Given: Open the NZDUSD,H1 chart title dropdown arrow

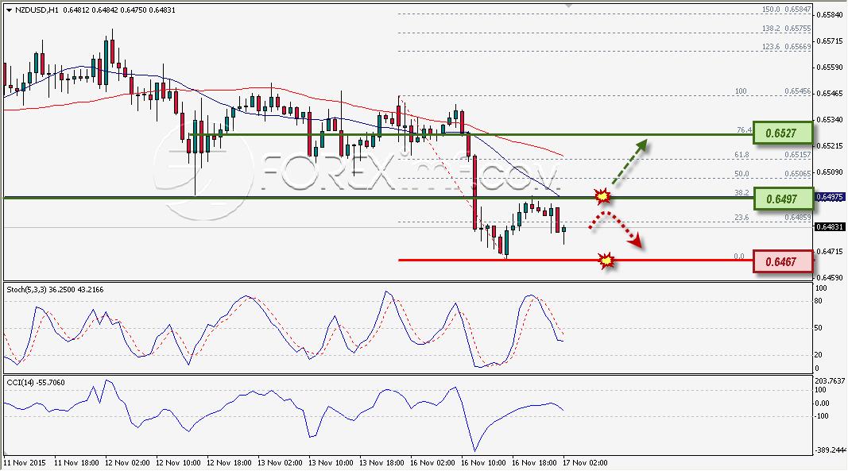Looking at the screenshot, I should pyautogui.click(x=10, y=10).
